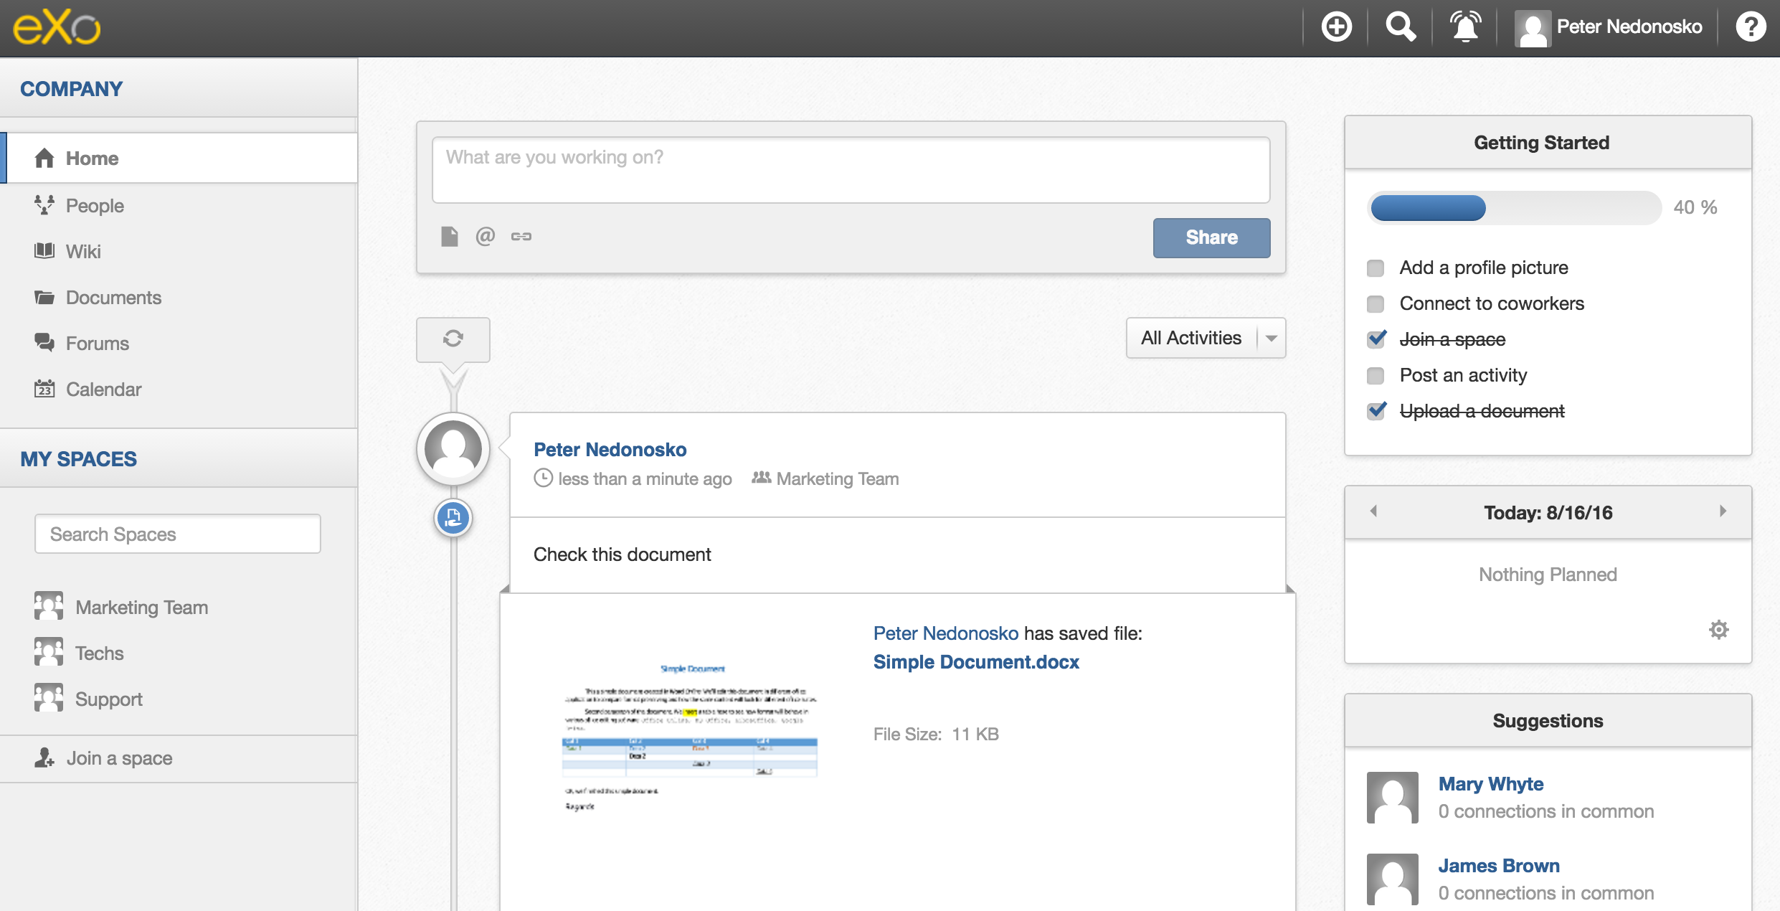Open the Wiki menu item
Viewport: 1780px width, 911px height.
pos(84,250)
